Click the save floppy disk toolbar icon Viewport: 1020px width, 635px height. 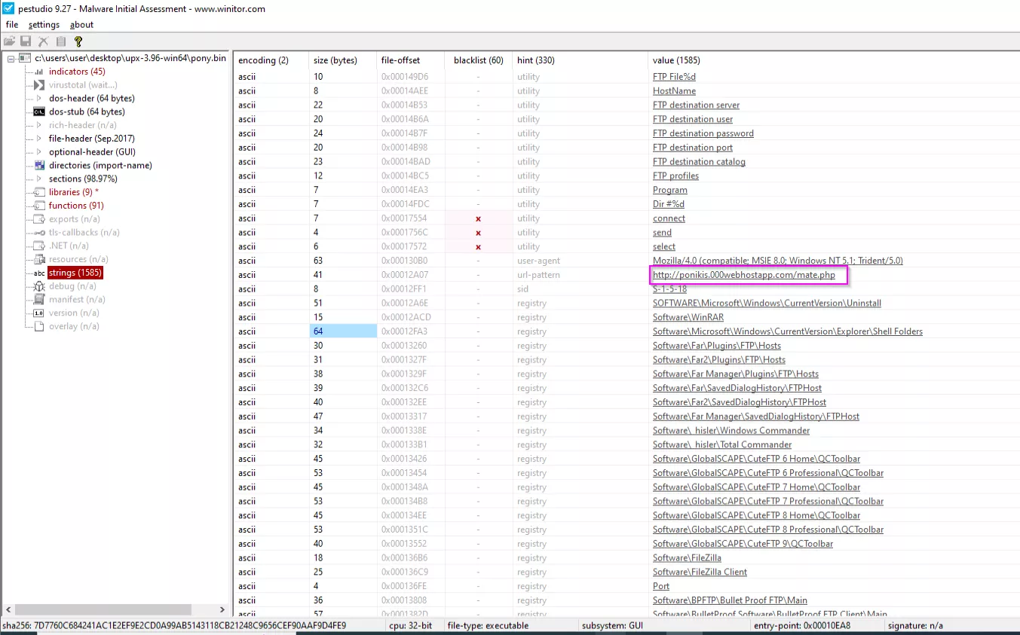(26, 41)
